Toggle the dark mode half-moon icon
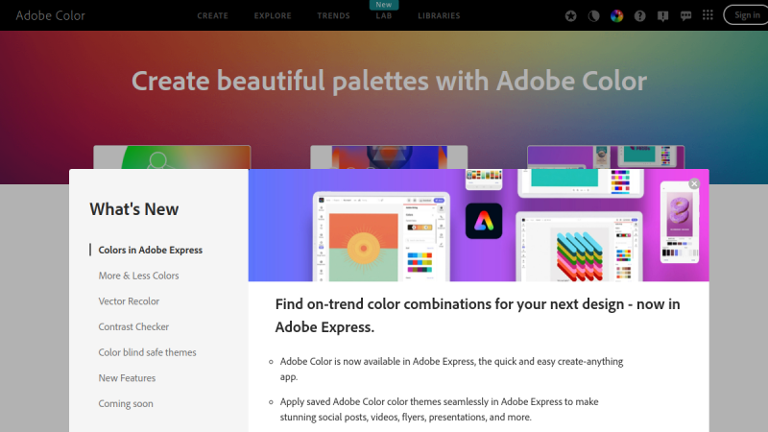Viewport: 768px width, 432px height. click(594, 15)
